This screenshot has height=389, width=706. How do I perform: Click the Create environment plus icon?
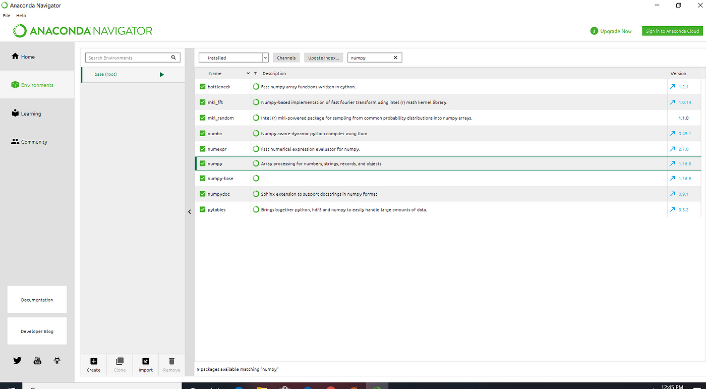pyautogui.click(x=93, y=361)
